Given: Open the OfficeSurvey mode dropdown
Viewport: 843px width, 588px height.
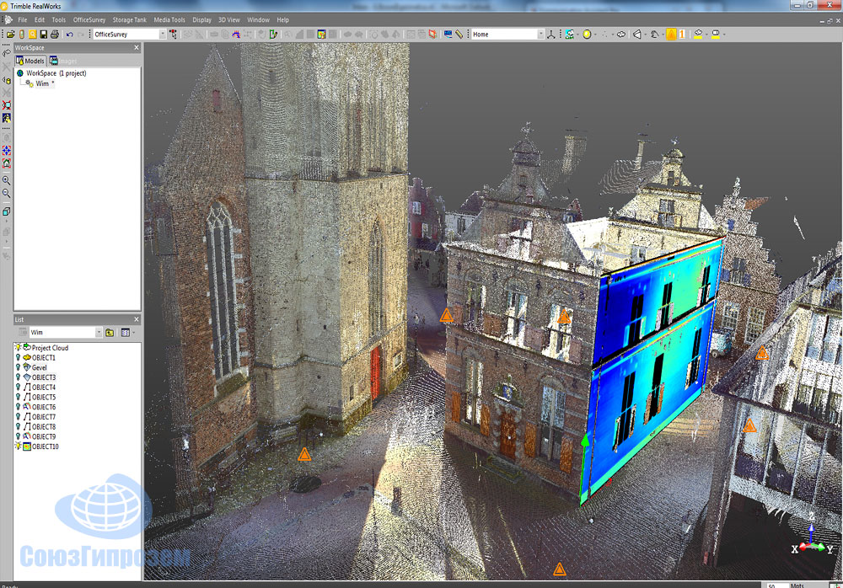Looking at the screenshot, I should (163, 35).
